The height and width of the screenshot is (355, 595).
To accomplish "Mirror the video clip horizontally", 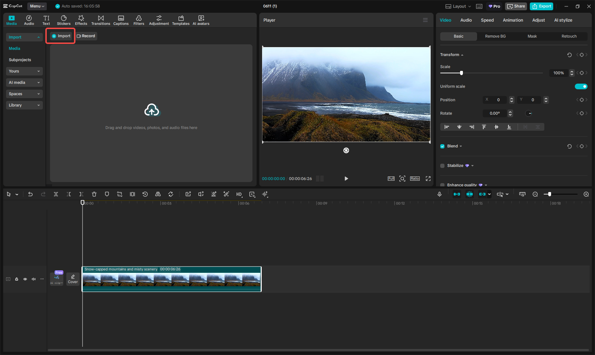I will tap(158, 194).
